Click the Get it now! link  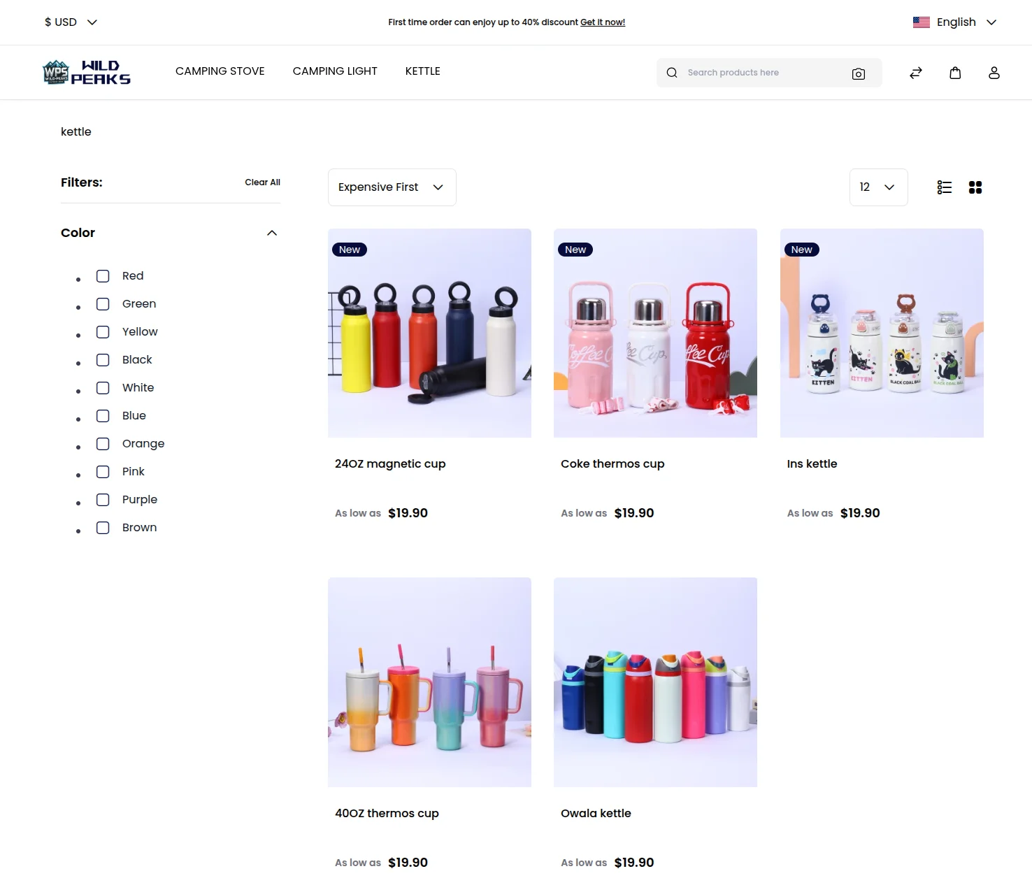pyautogui.click(x=603, y=22)
